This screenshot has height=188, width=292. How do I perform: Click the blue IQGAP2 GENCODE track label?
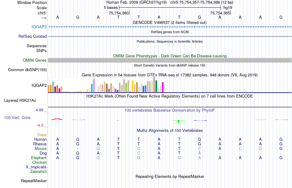tap(39, 27)
